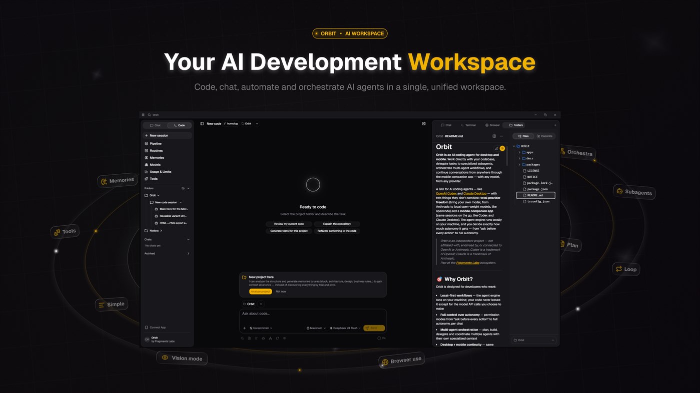Image resolution: width=700 pixels, height=393 pixels.
Task: Click the document icon below the prompt box
Action: (249, 338)
